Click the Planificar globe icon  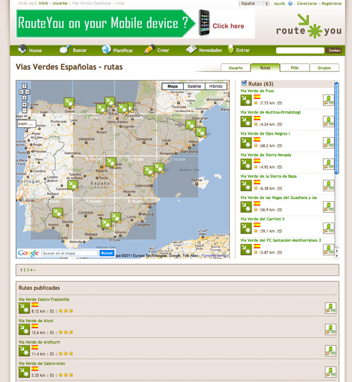(106, 49)
